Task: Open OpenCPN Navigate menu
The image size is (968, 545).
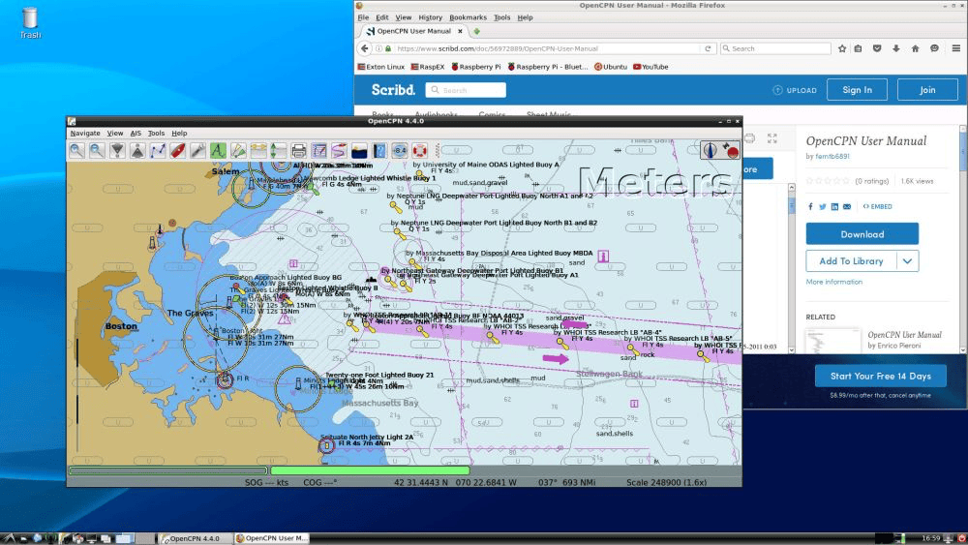Action: click(85, 134)
